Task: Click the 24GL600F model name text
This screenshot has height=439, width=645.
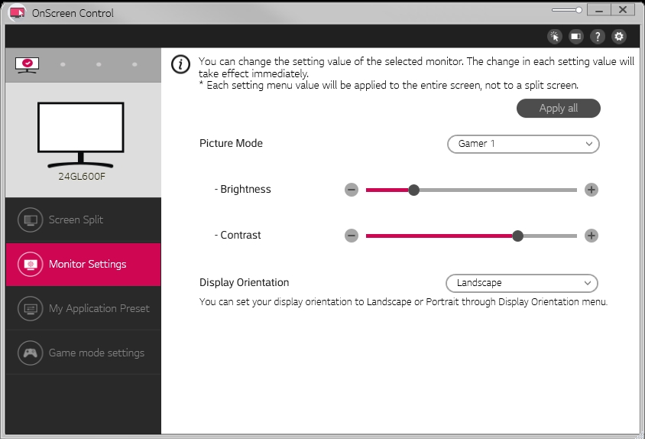Action: click(x=82, y=177)
